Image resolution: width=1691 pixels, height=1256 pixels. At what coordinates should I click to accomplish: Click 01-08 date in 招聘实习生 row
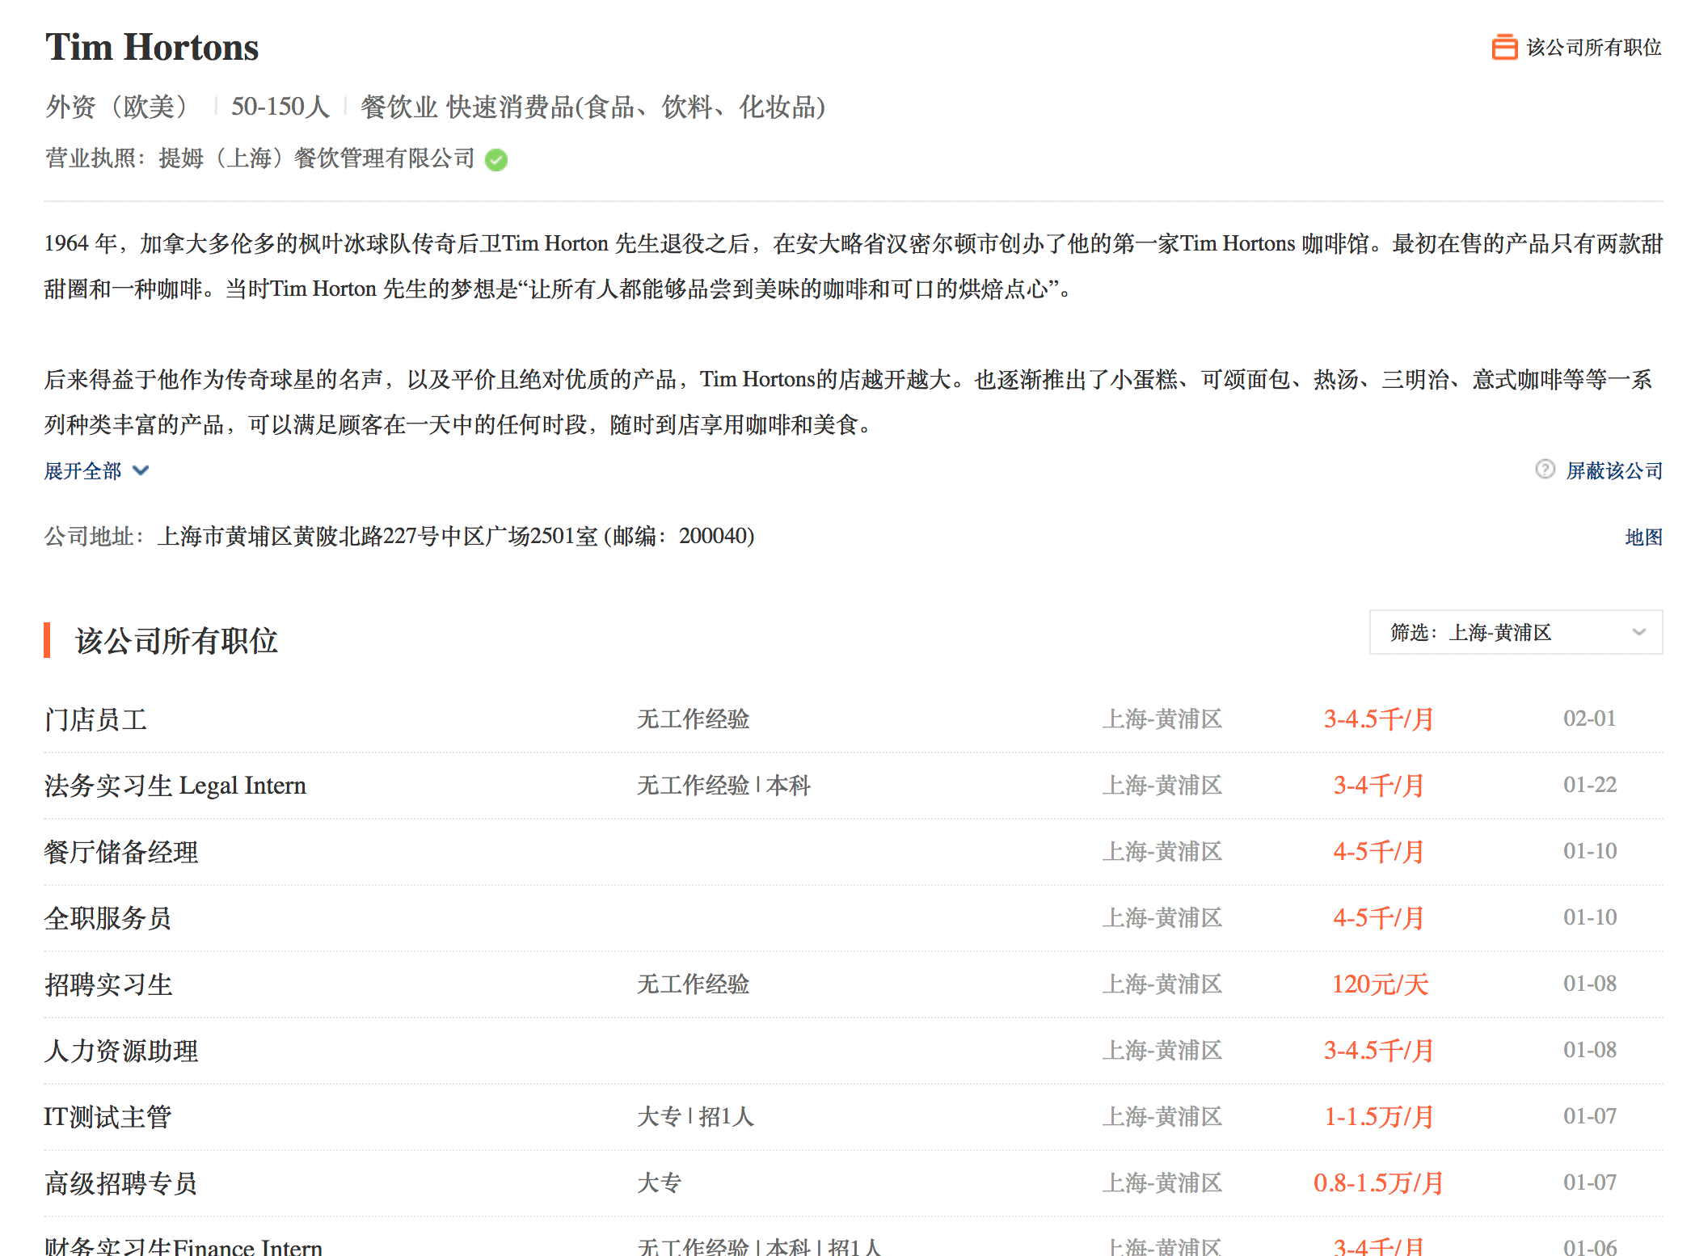point(1590,984)
